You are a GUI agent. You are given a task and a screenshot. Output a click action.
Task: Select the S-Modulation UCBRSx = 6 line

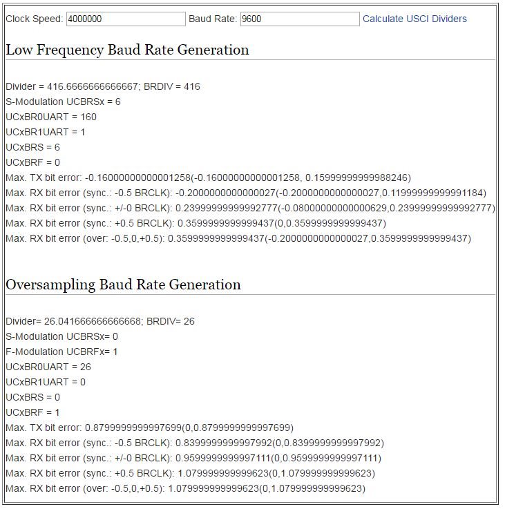pos(63,102)
